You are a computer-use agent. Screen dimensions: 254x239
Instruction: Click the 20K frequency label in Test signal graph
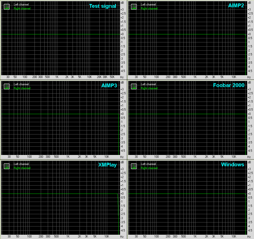99,77
